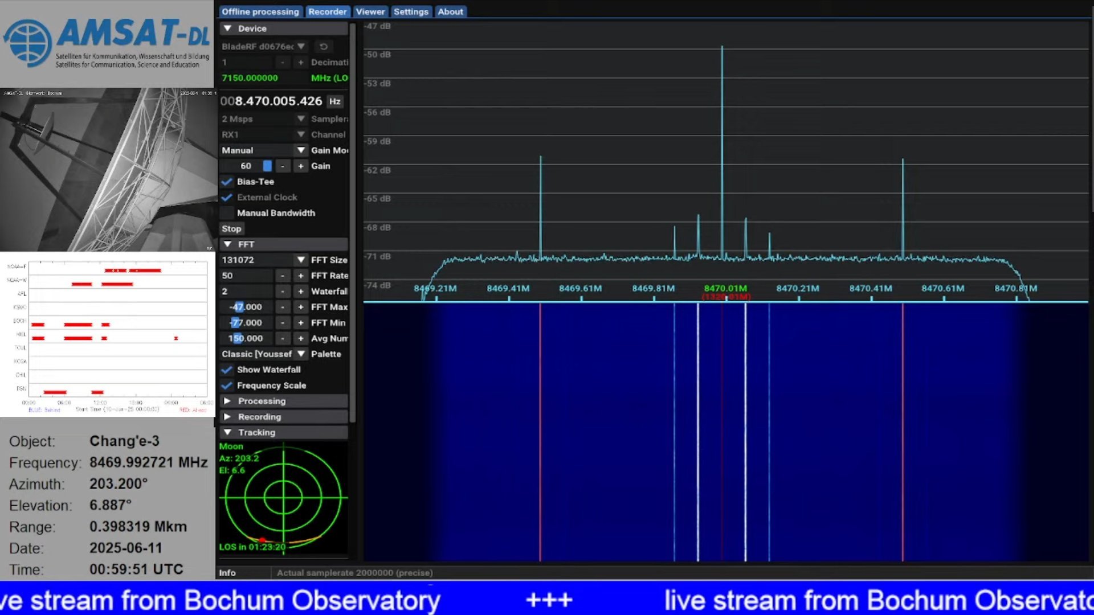Screen dimensions: 1094x615
Task: Increase Avg Num with plus button
Action: point(300,338)
